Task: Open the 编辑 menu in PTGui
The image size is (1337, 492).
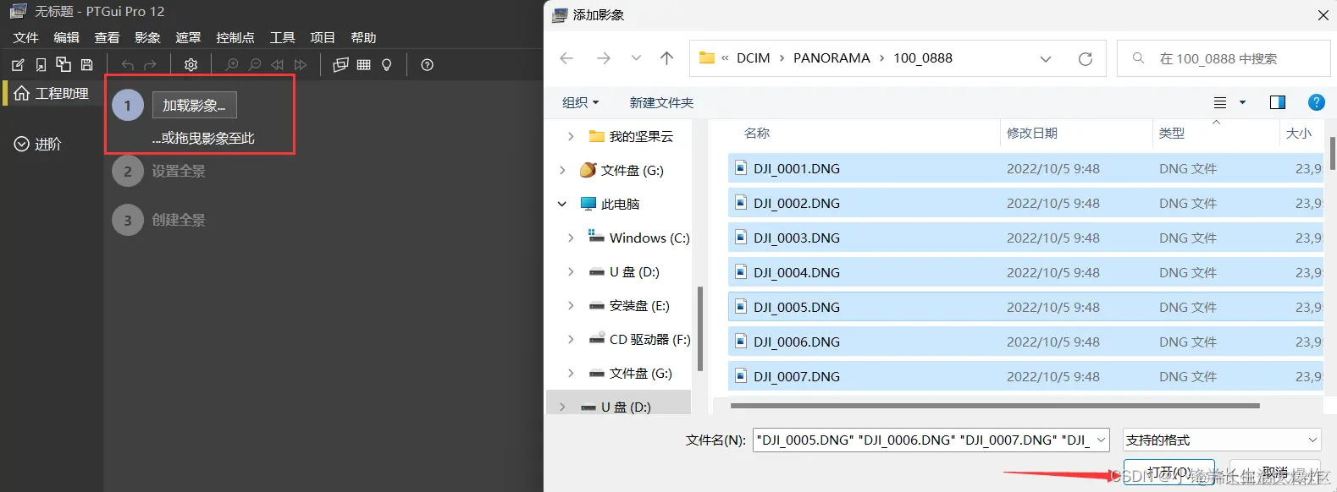Action: tap(67, 37)
